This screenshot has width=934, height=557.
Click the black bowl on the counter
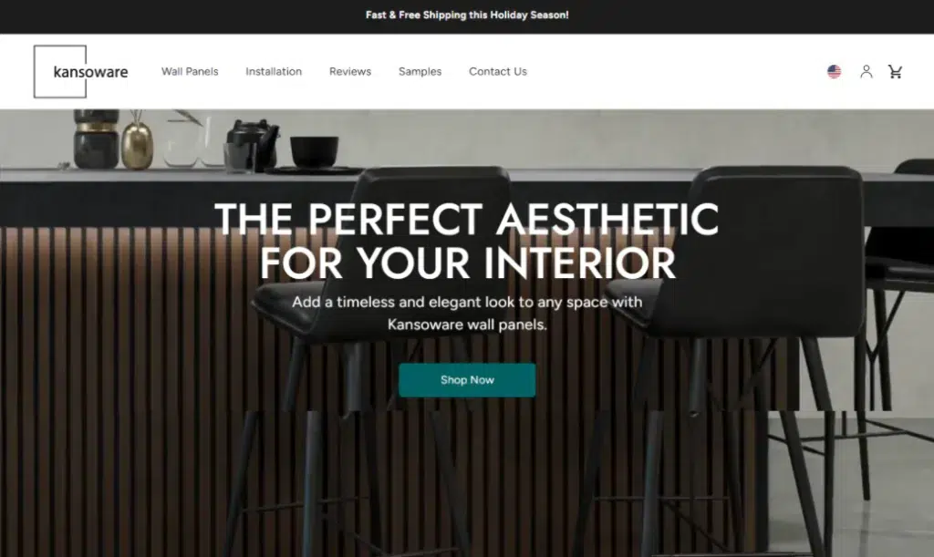[x=314, y=150]
